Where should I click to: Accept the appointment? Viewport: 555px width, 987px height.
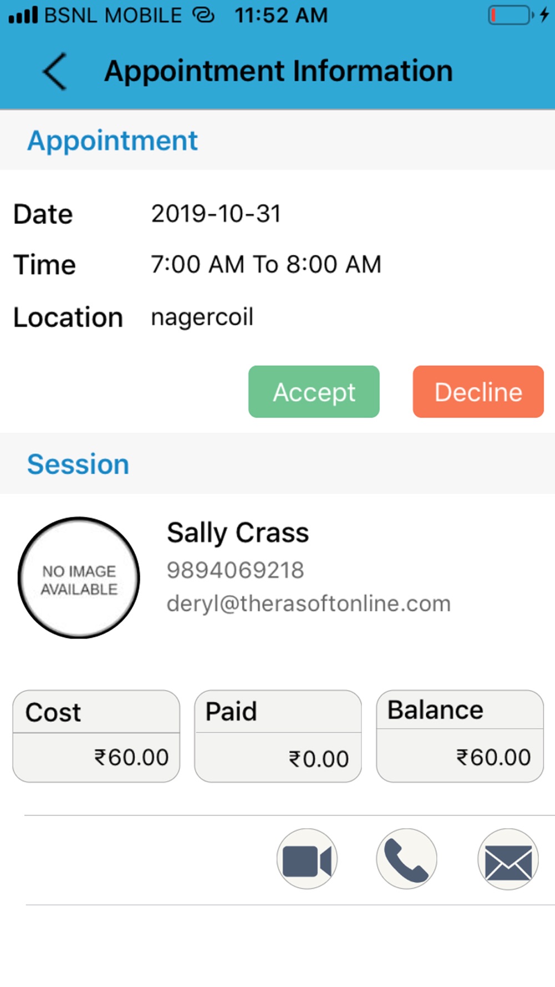click(x=314, y=391)
